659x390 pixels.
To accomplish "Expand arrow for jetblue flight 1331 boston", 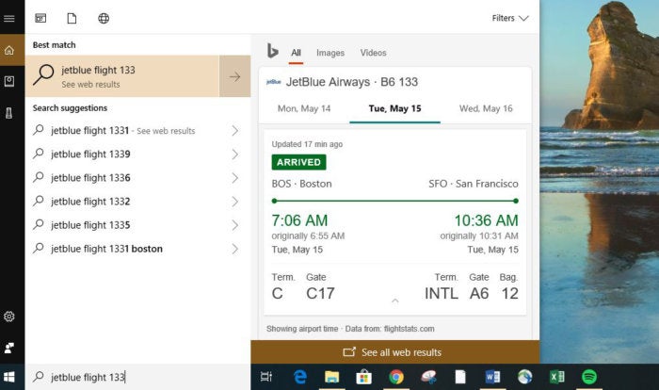I will point(235,248).
